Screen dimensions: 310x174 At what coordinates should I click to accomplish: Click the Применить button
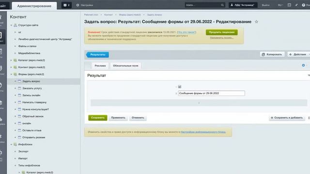click(x=118, y=118)
